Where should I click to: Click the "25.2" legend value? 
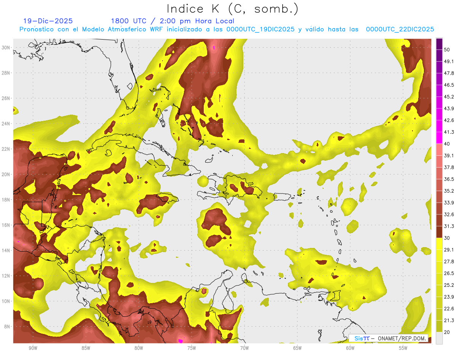[449, 285]
